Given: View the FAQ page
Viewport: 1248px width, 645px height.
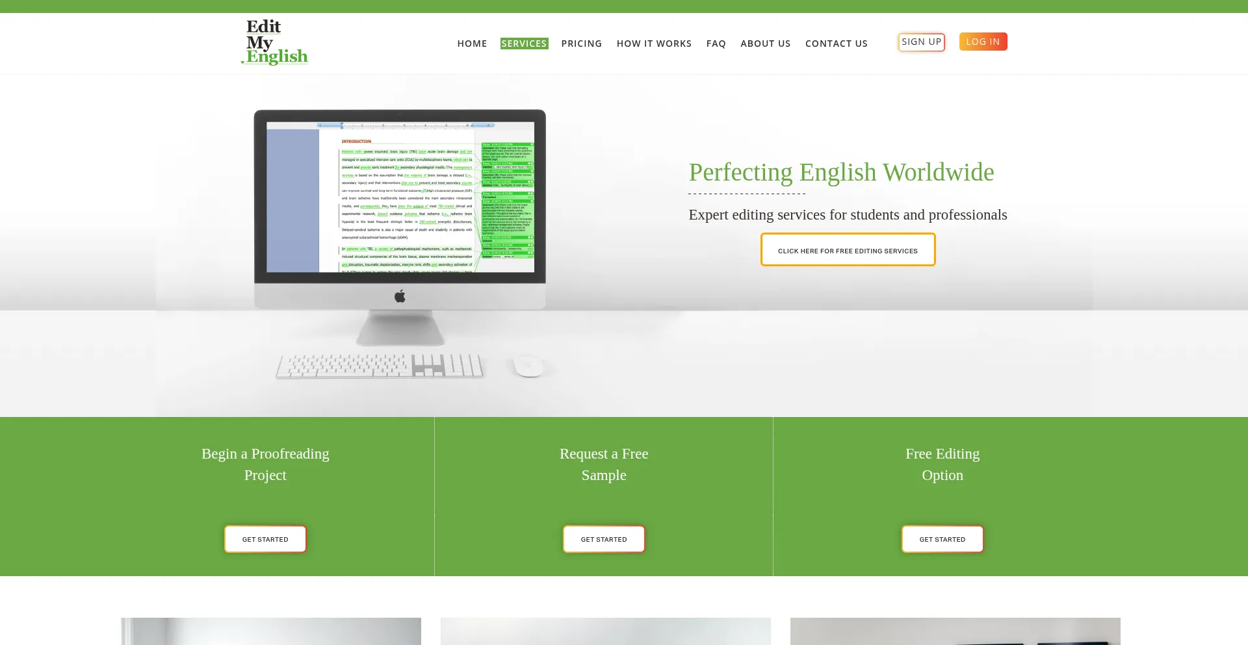Looking at the screenshot, I should pyautogui.click(x=716, y=44).
